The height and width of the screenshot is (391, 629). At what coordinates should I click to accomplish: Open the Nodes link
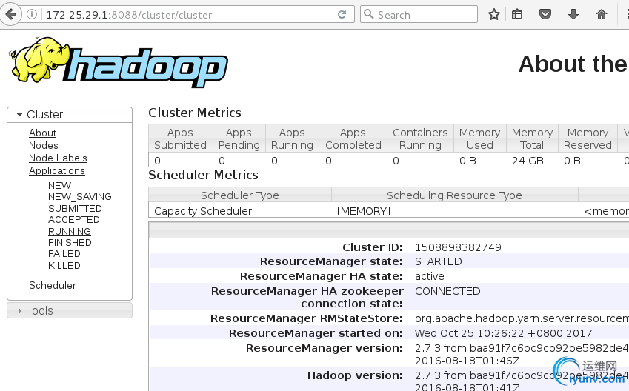click(x=43, y=145)
